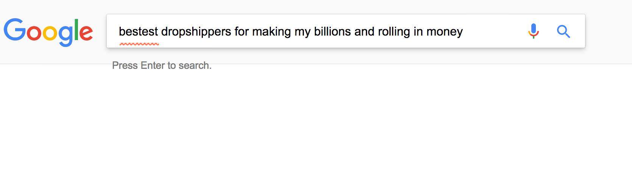Click the blue capital G in logo
Screen dimensions: 632x174
[14, 30]
